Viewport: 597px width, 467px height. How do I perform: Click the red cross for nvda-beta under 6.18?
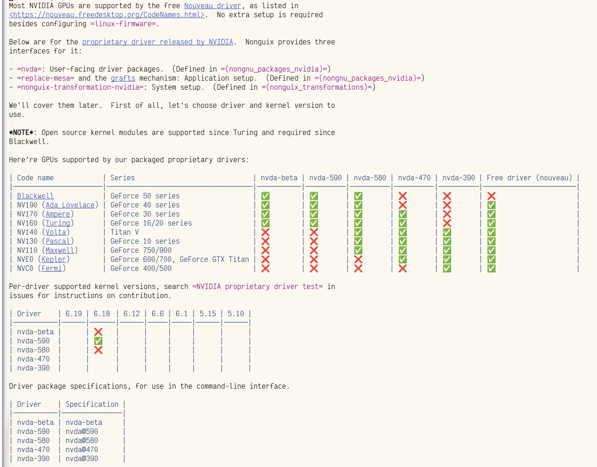point(98,332)
